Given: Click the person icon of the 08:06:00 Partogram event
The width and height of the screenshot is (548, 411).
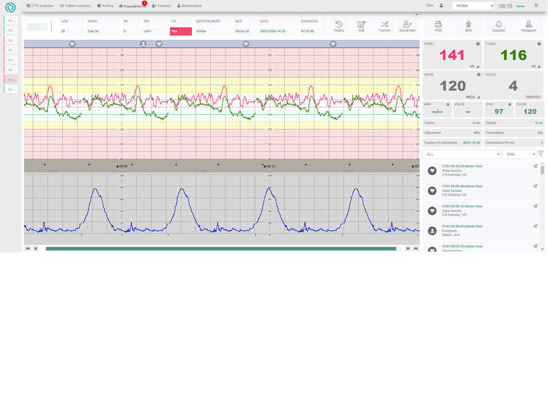Looking at the screenshot, I should [432, 231].
